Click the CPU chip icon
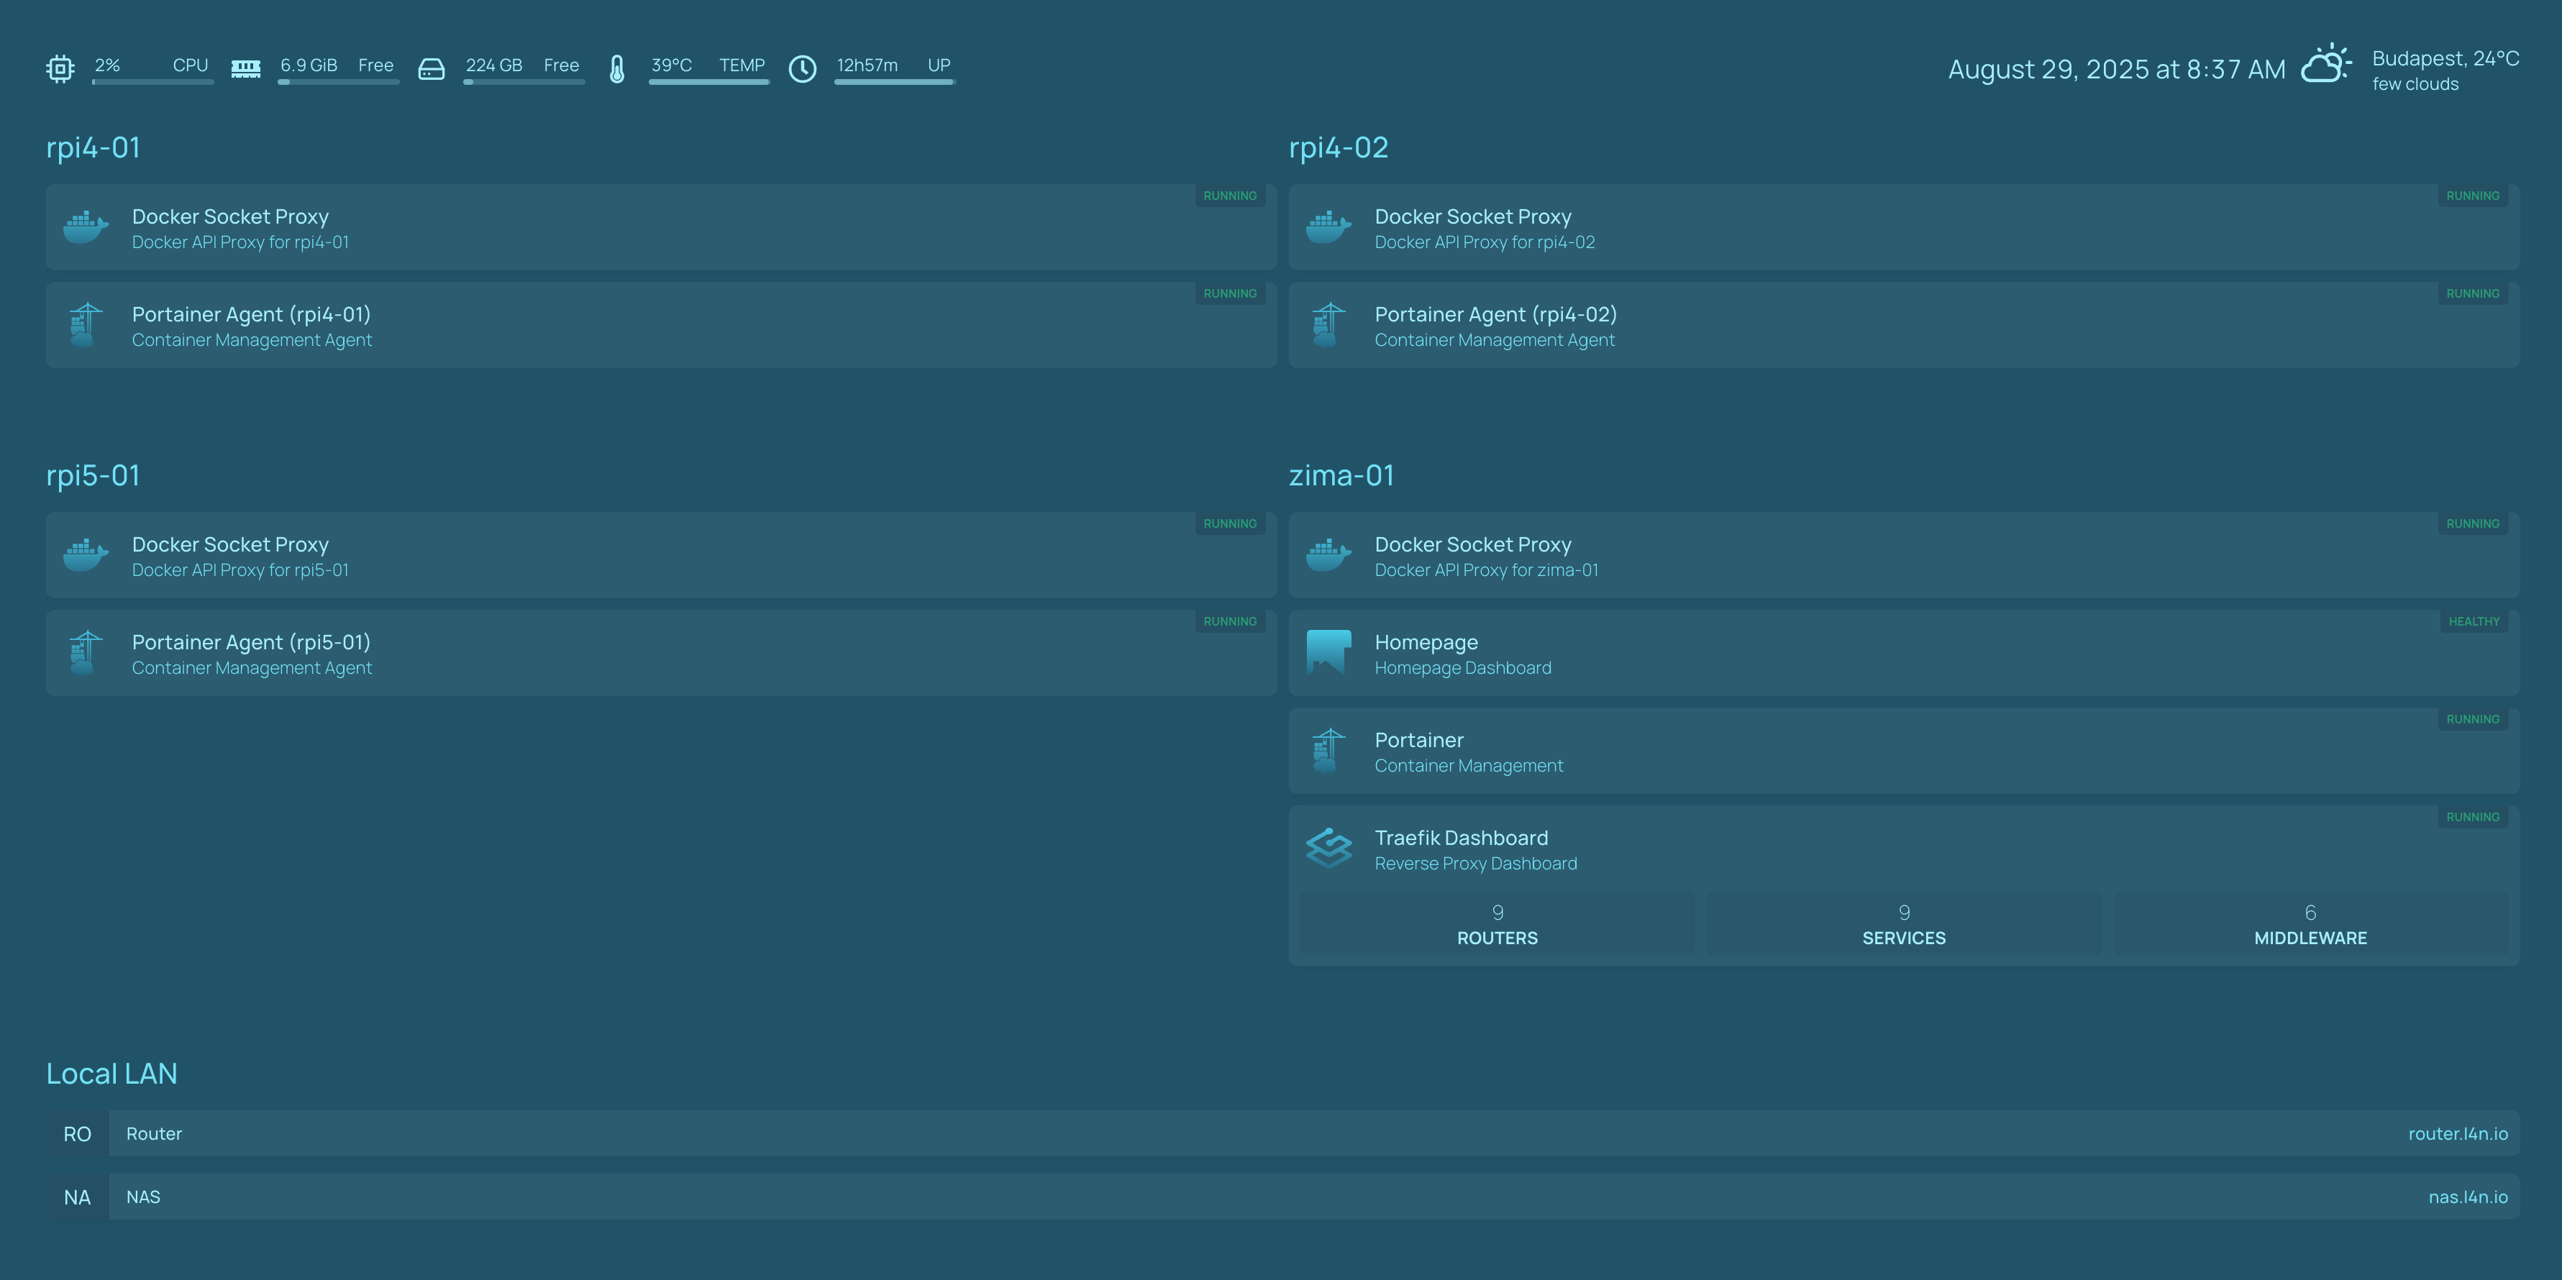Screen dimensions: 2562x1280 [60, 68]
